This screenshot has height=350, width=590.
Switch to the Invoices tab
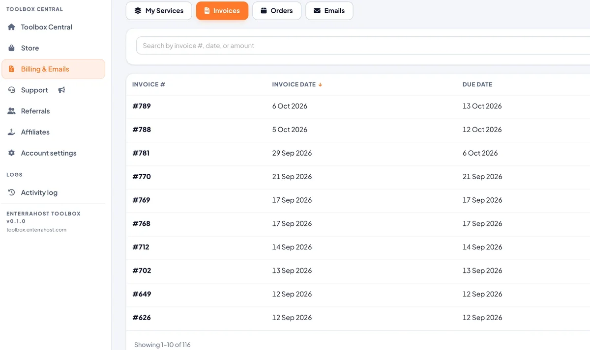[x=222, y=11]
